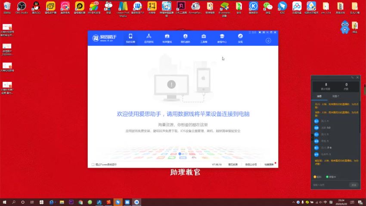Open Task View on the taskbar

pyautogui.click(x=32, y=202)
